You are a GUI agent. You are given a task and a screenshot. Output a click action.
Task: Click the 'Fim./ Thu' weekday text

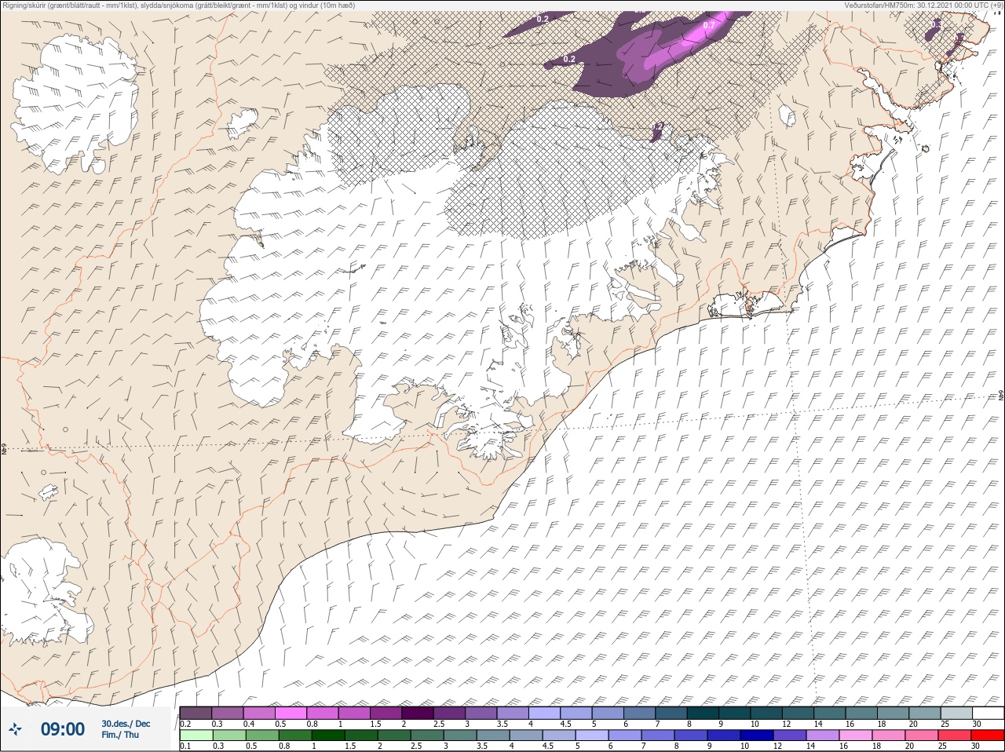coord(120,735)
